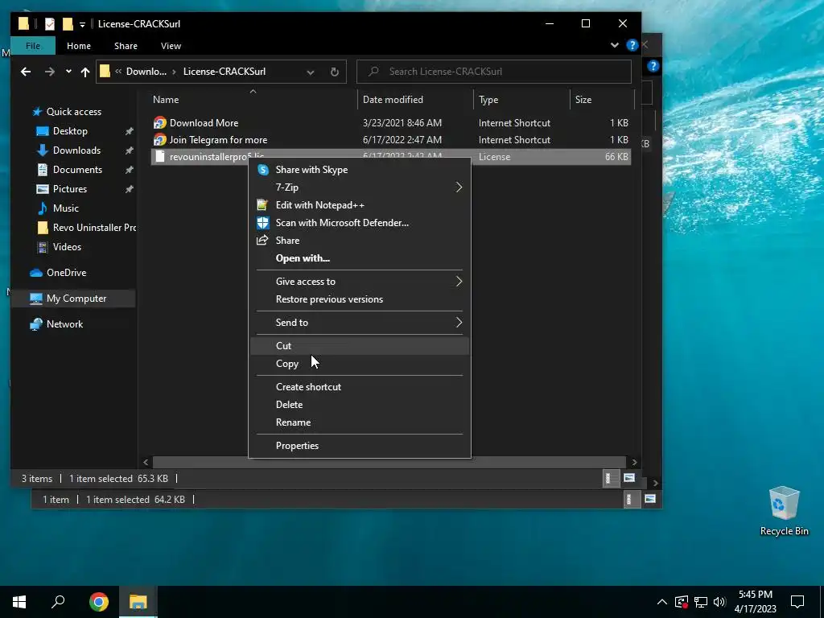Screen dimensions: 824x618
Task: Open the Share ribbon tab
Action: (x=126, y=46)
